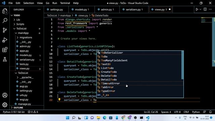
Task: Open the Help menu
Action: pyautogui.click(x=76, y=3)
